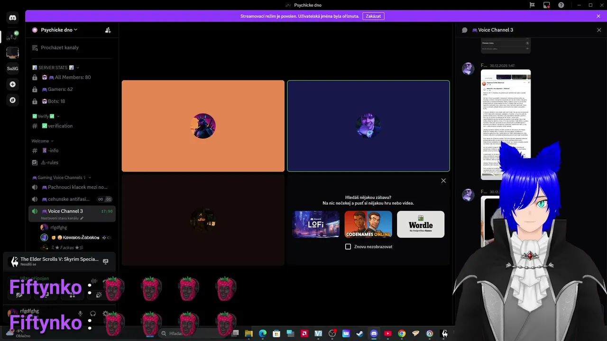Viewport: 607px width, 341px height.
Task: Edit channel status Nastavení stavu kanálu
Action: tap(62, 218)
